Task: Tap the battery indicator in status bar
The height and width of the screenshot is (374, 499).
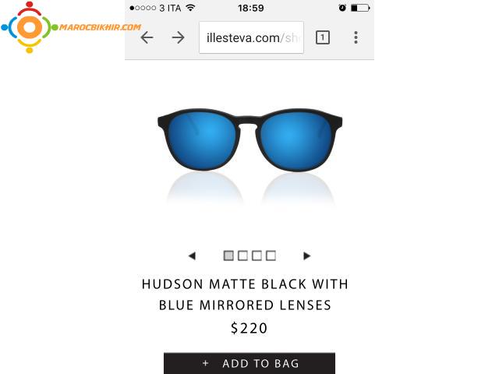Action: click(x=360, y=8)
